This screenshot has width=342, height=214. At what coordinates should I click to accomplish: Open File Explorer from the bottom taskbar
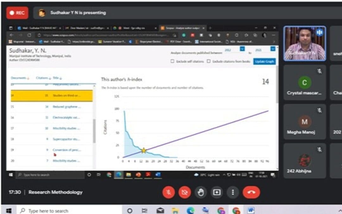175,210
